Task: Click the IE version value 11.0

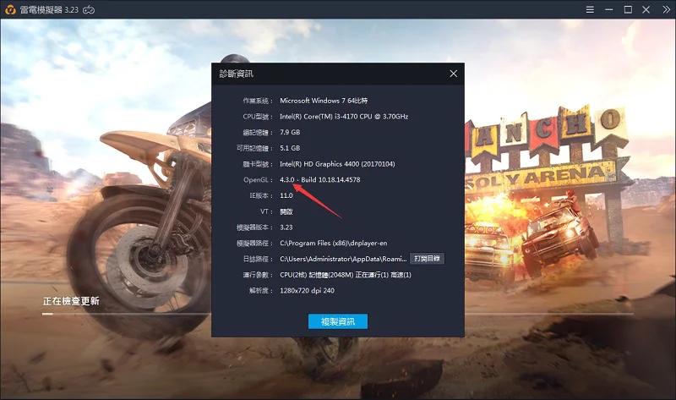Action: 286,195
